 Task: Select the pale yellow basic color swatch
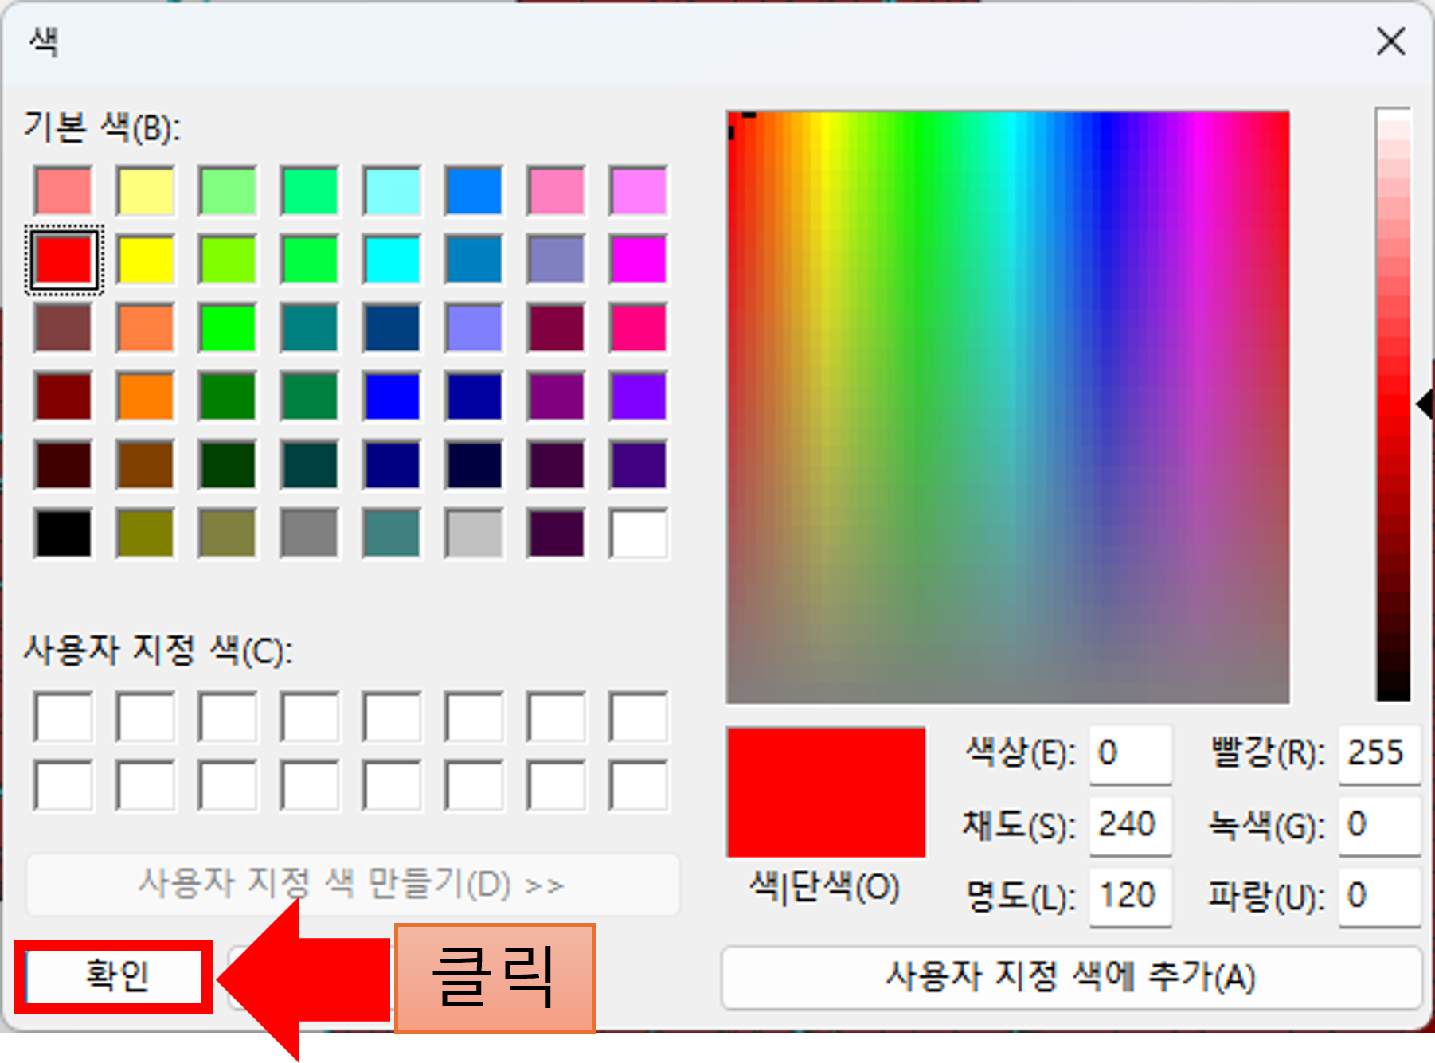pyautogui.click(x=146, y=191)
